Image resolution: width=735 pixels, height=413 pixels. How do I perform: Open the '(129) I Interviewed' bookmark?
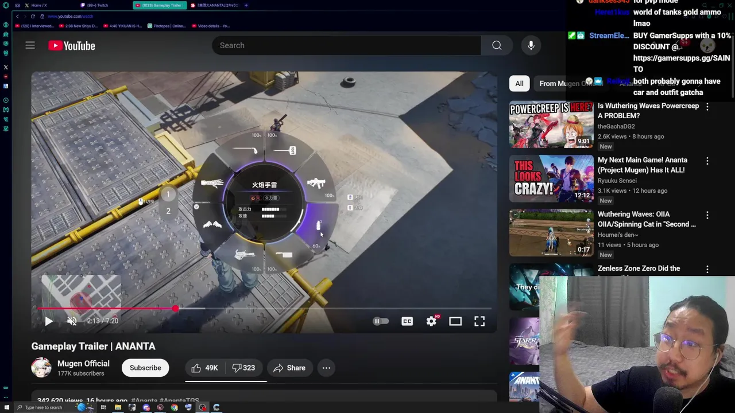[34, 26]
